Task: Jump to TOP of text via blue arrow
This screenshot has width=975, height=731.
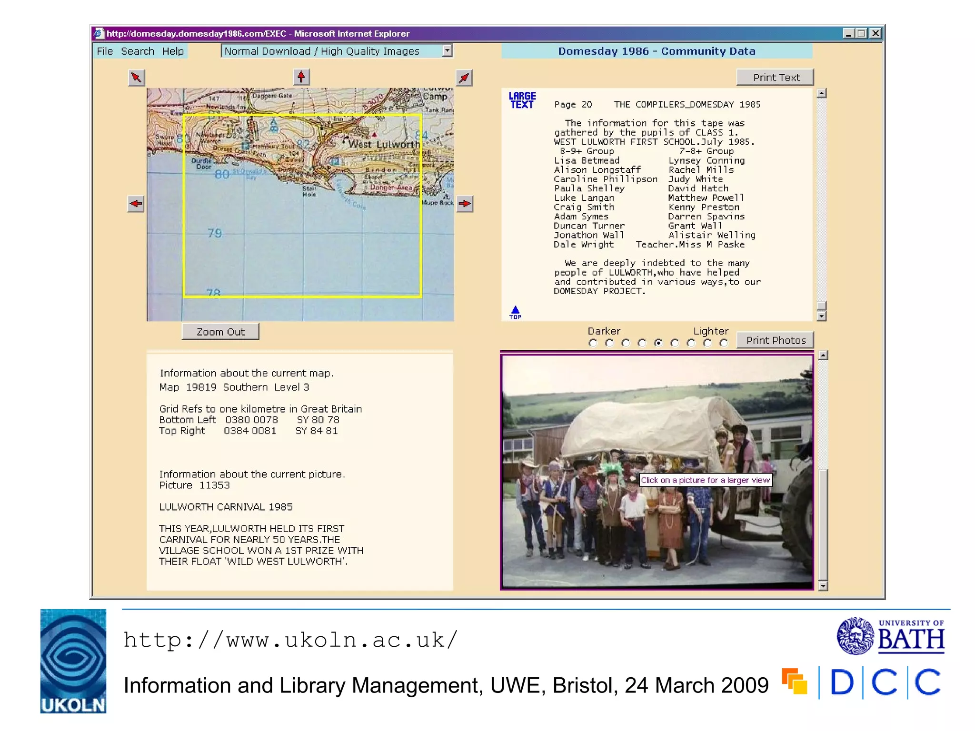Action: tap(515, 312)
